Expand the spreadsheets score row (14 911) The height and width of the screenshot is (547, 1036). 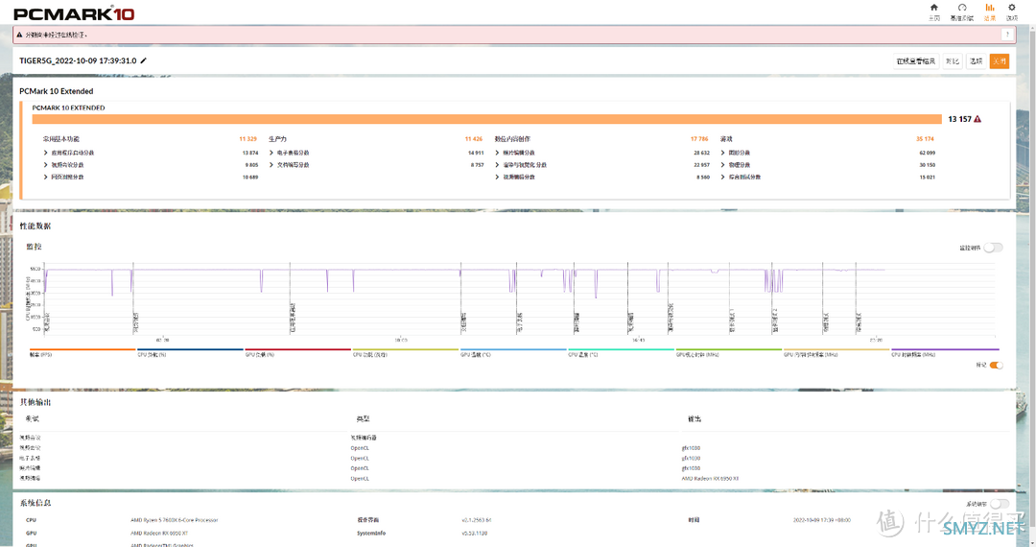pos(377,153)
